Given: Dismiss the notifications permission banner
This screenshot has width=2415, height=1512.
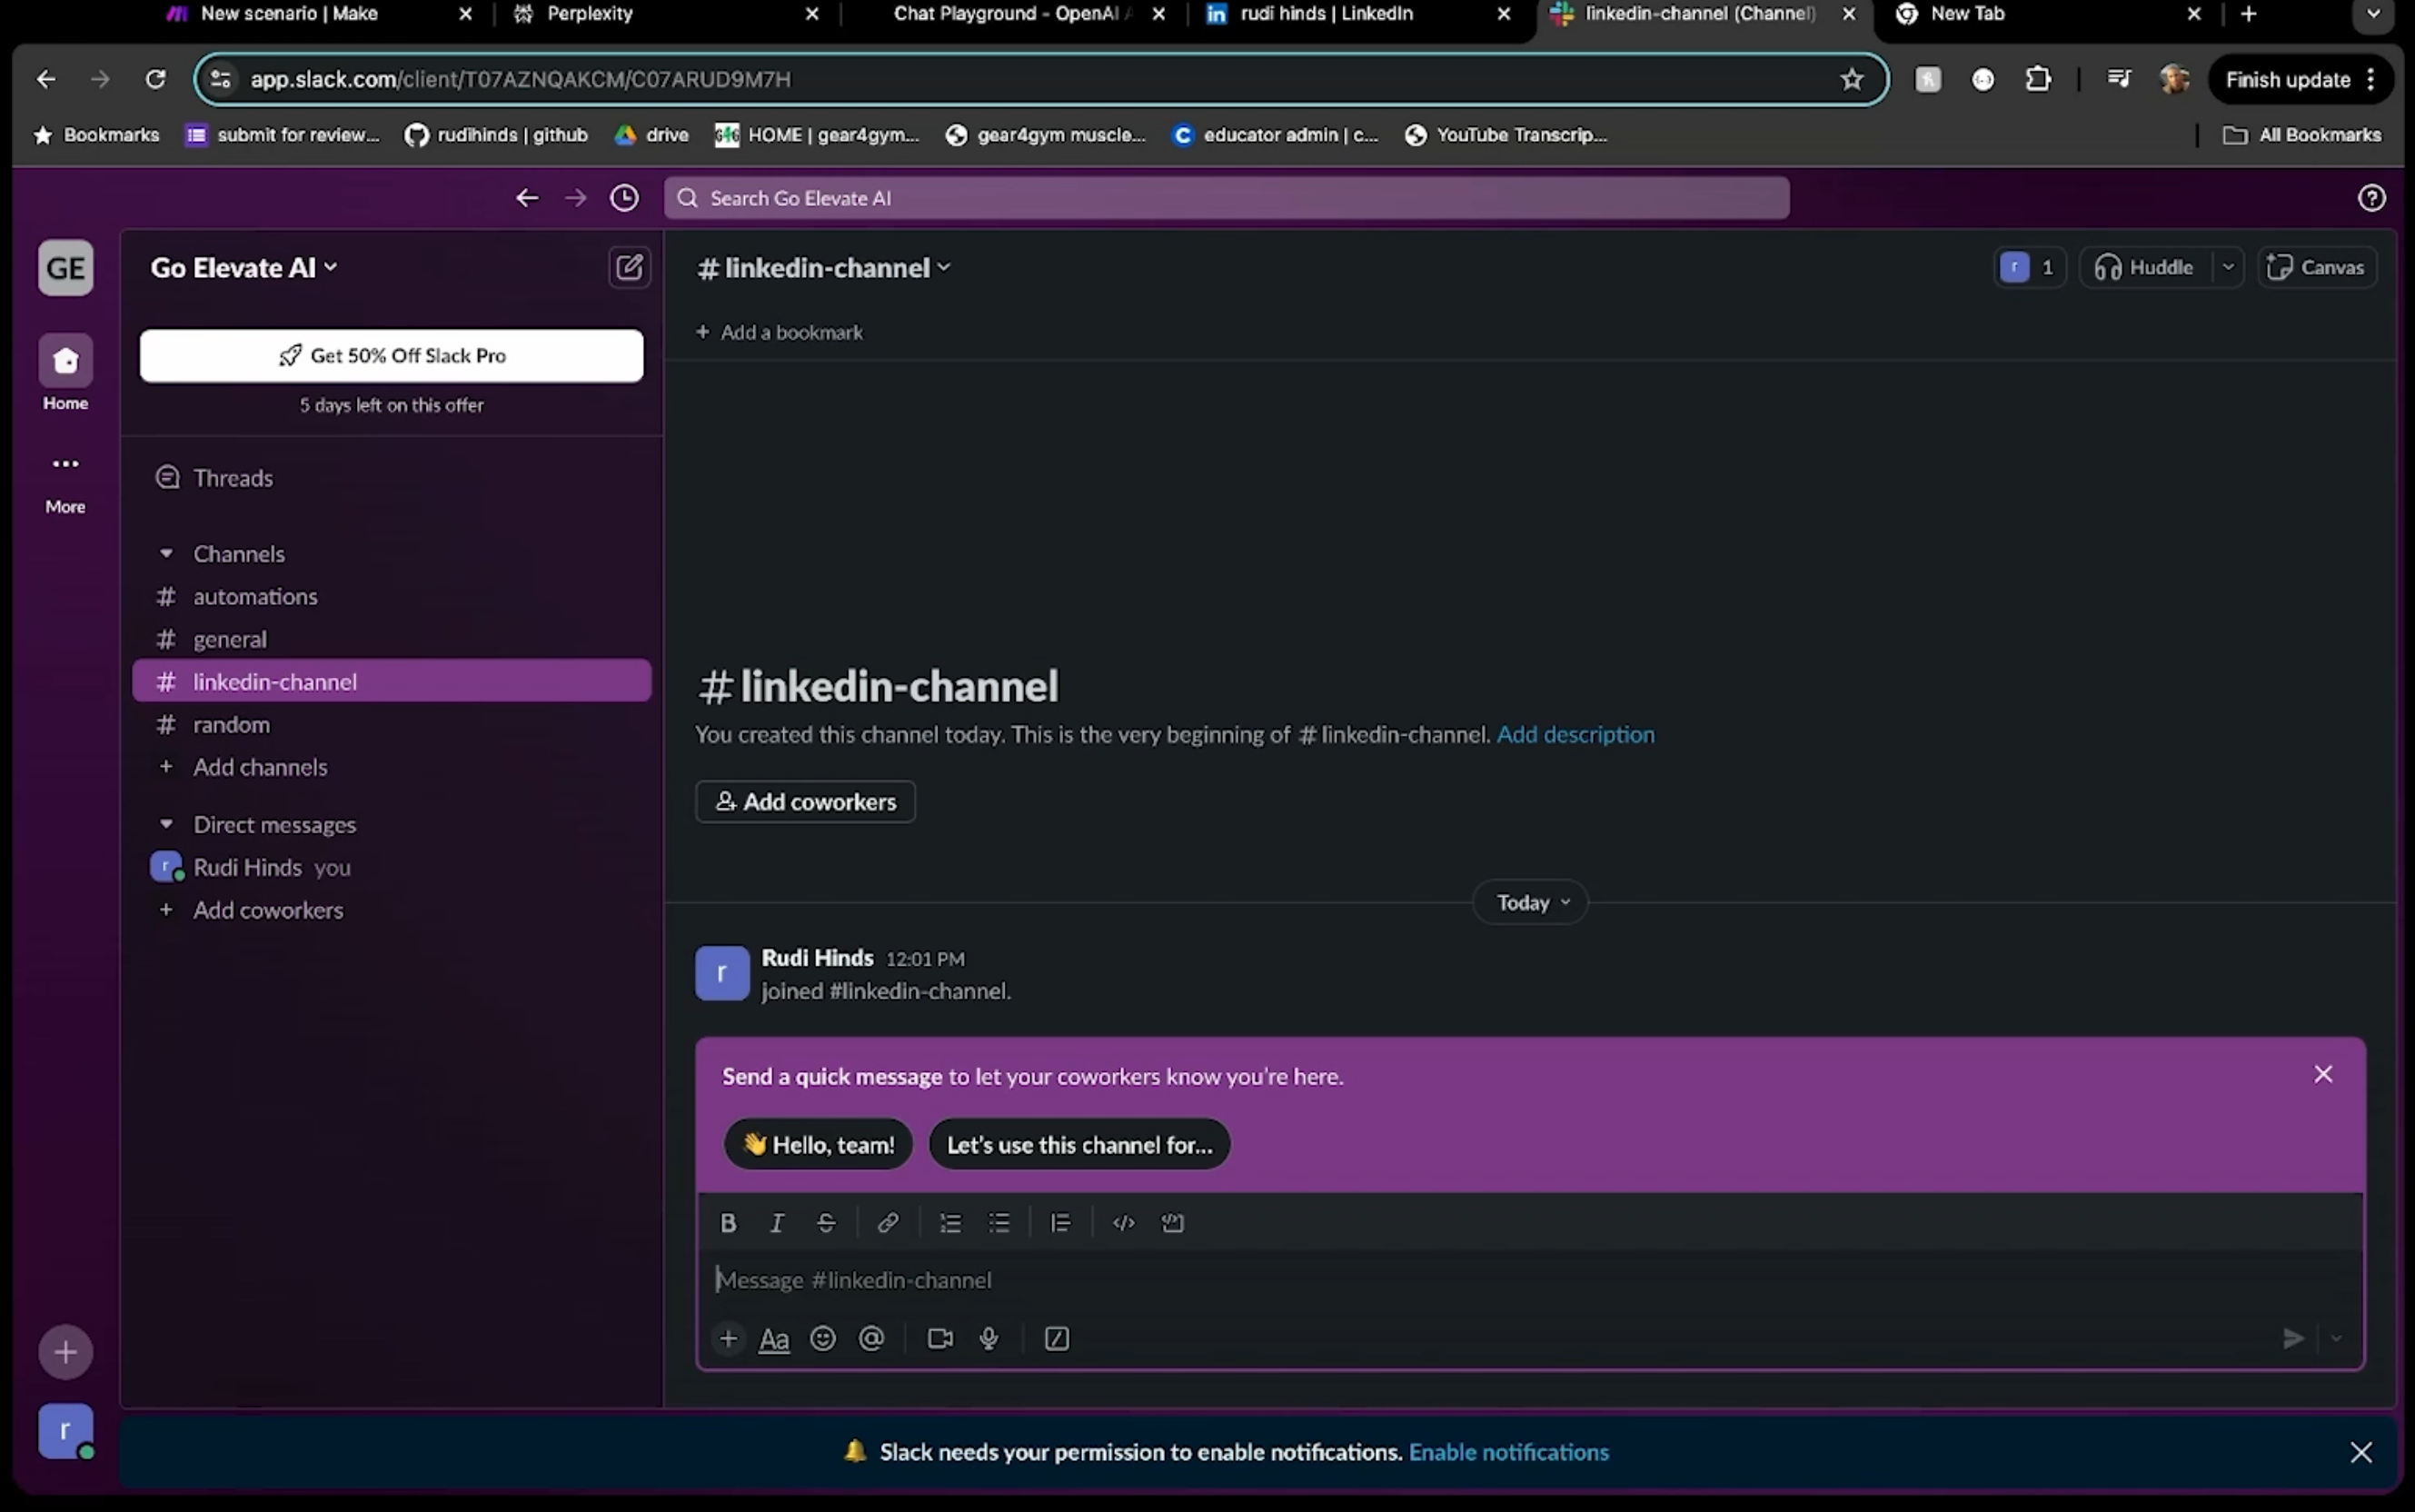Looking at the screenshot, I should click(2361, 1452).
